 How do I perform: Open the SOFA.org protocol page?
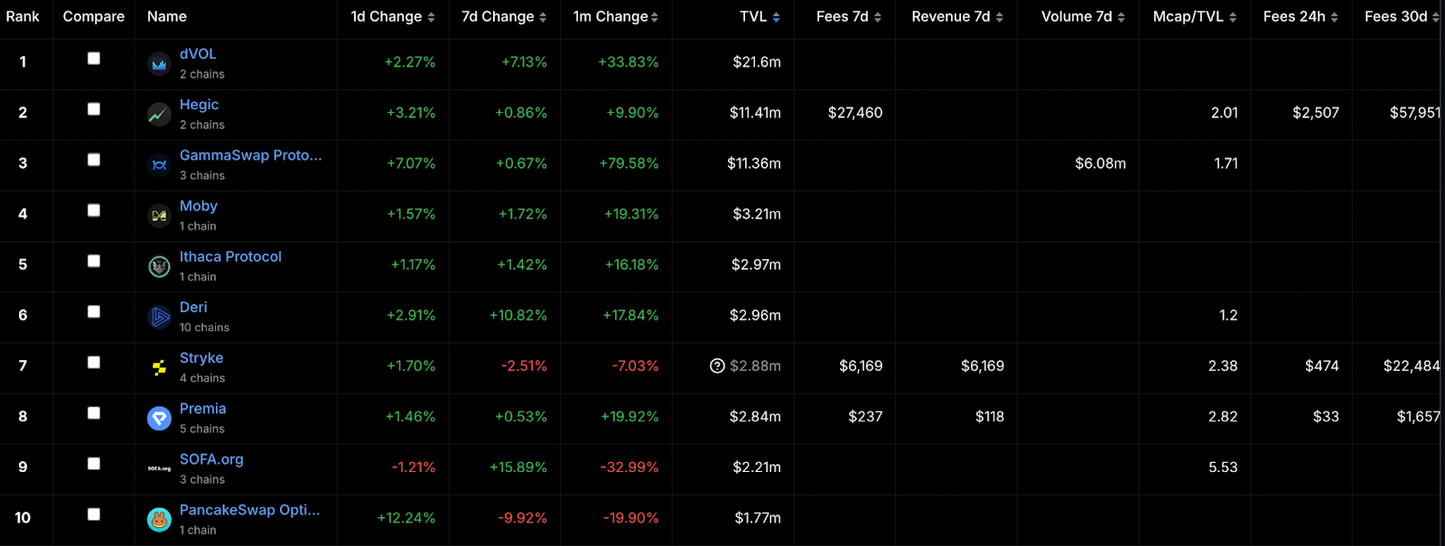pyautogui.click(x=211, y=459)
